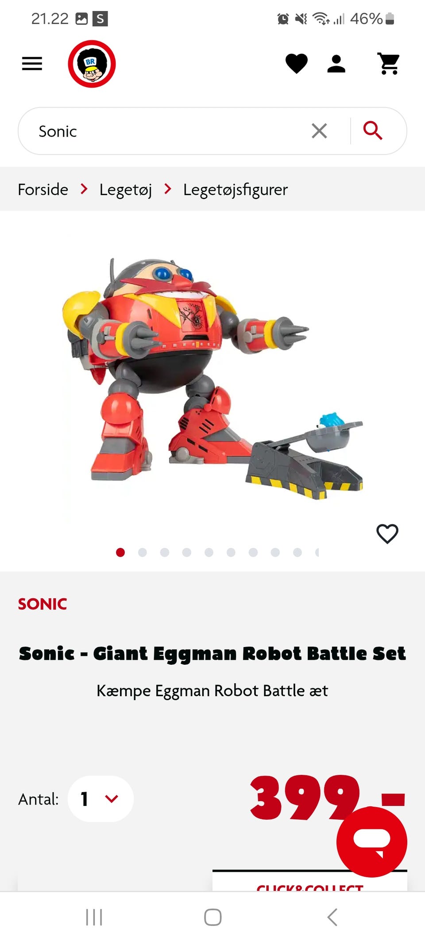Select the fifth image carousel dot
Screen dimensions: 425x944
(209, 552)
